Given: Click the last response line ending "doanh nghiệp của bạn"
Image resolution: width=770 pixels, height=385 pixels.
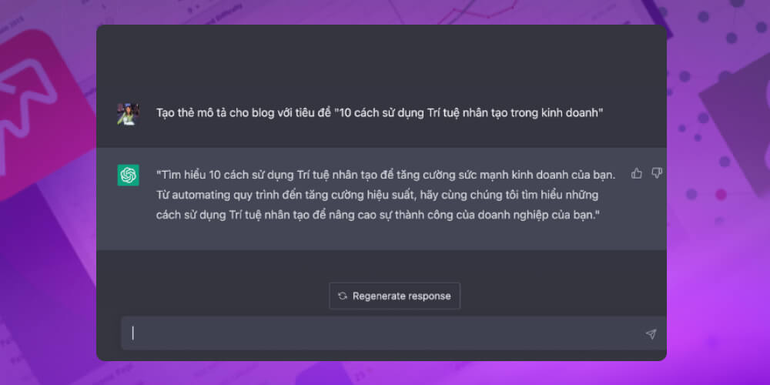Looking at the screenshot, I should click(x=377, y=215).
